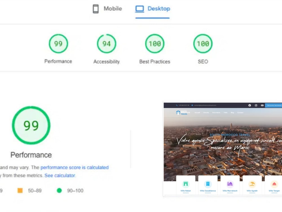Open 'performance score is calculated' link
Viewport: 282px width, 212px height.
74,167
